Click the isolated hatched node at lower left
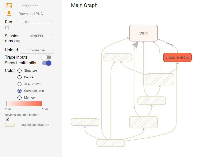 85,122
